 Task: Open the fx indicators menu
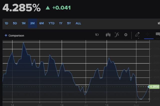(x=117, y=35)
